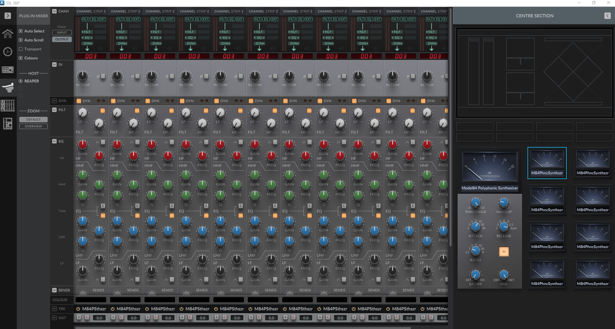Click the THRESHOLD knob in Centre Section
The image size is (615, 329).
475,203
